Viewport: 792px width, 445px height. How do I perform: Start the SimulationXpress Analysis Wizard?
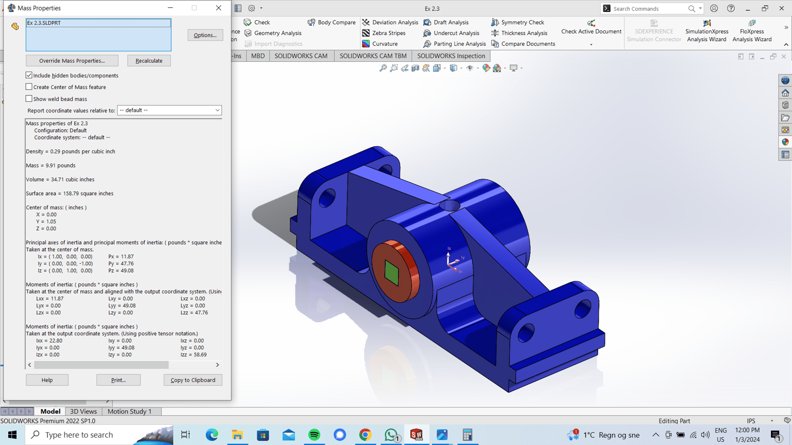[x=706, y=31]
